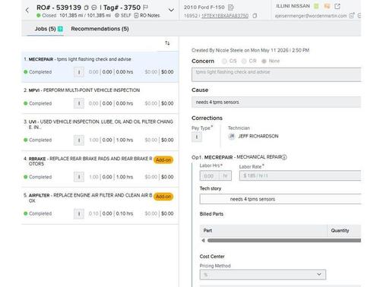Click the Pay Type I box under Corrections
This screenshot has width=383, height=287.
click(x=197, y=137)
